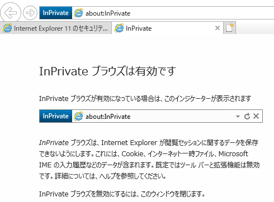Click the InPrivate badge in the address bar

[x=56, y=13]
